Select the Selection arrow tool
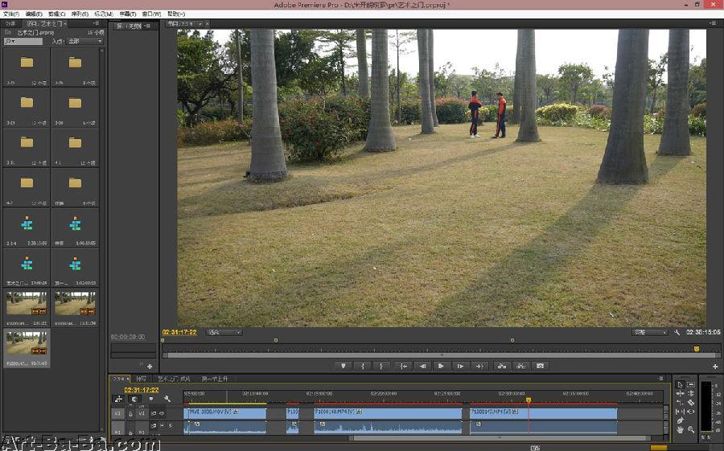This screenshot has width=724, height=451. [x=680, y=384]
